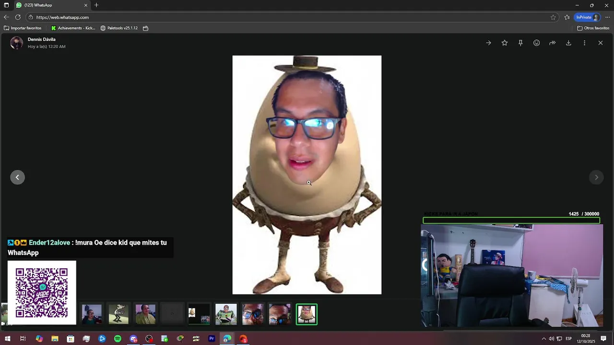614x345 pixels.
Task: Go back with the browser back arrow
Action: click(x=6, y=17)
